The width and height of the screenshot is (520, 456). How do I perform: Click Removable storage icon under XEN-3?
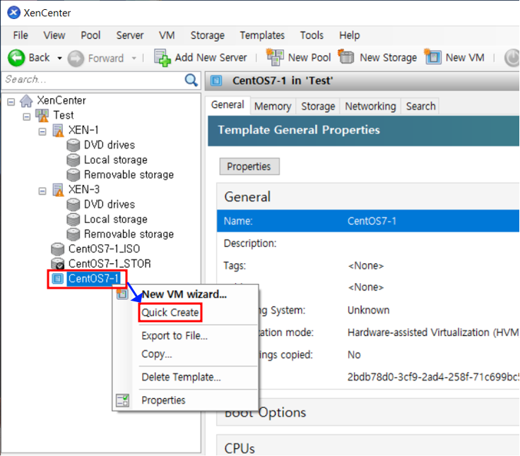(x=73, y=234)
